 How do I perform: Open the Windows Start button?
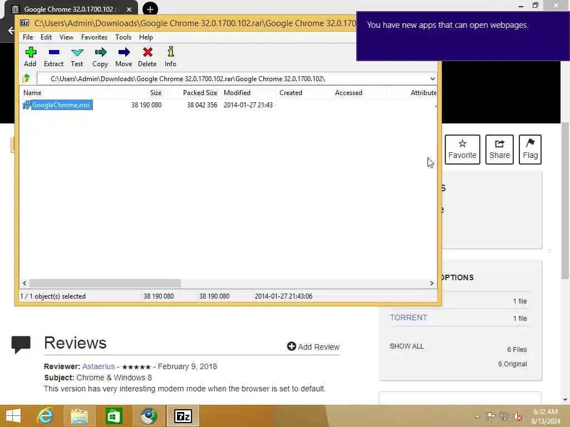pos(13,416)
